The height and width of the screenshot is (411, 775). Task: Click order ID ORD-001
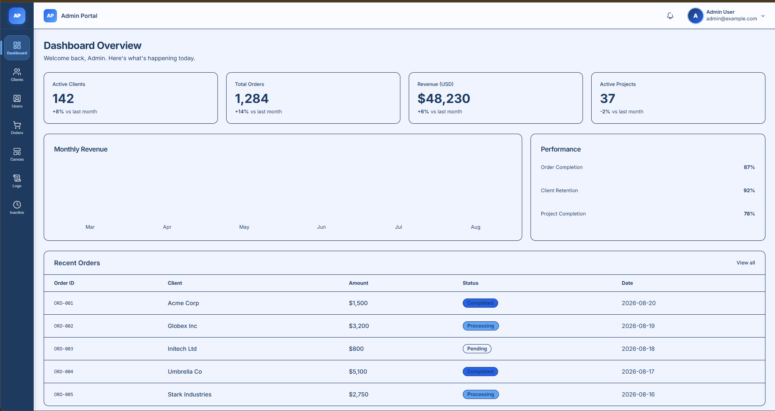click(x=64, y=303)
